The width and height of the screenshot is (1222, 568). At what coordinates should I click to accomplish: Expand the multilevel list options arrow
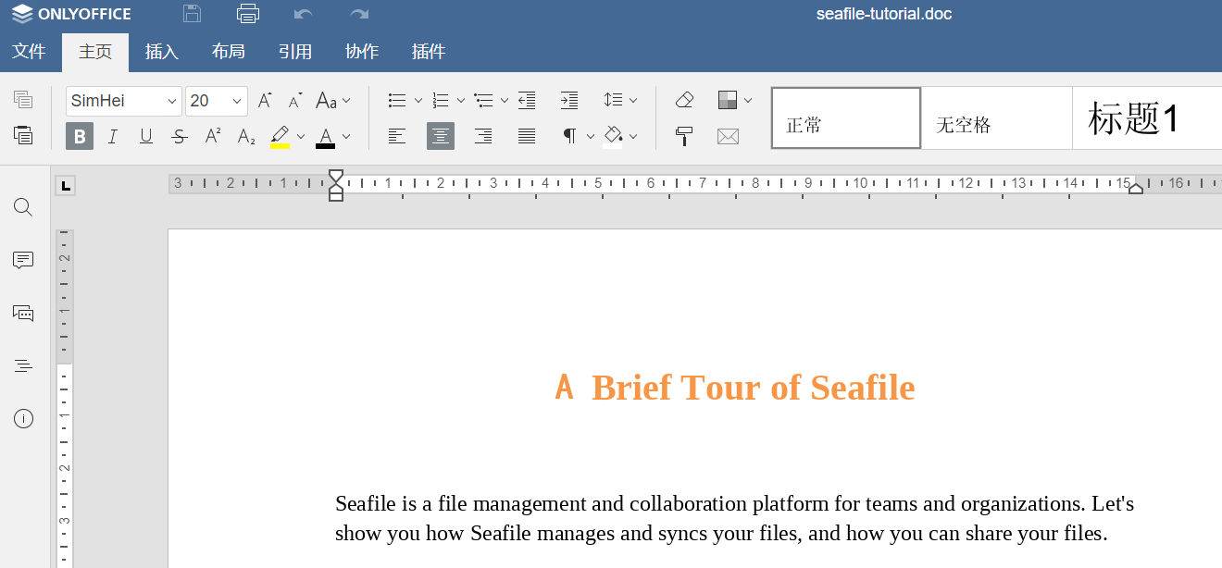click(504, 101)
